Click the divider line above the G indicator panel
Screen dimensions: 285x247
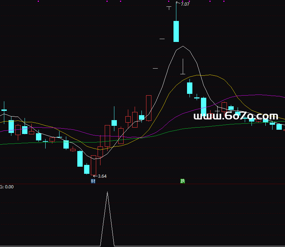142,184
